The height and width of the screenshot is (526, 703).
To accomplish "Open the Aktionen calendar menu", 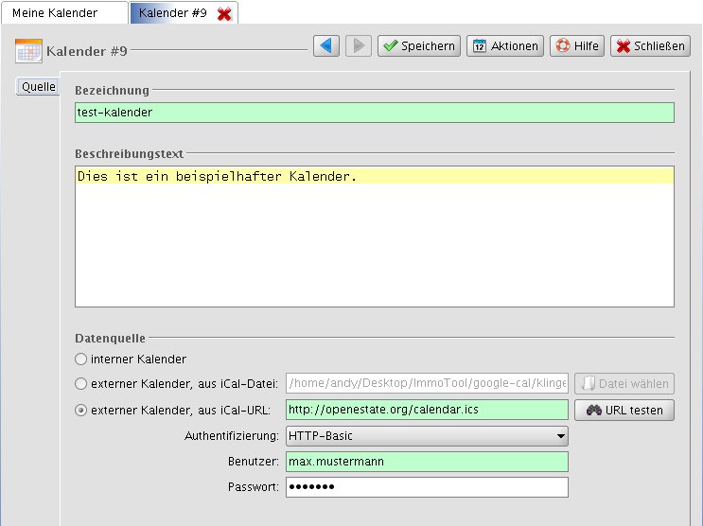I will click(x=504, y=45).
